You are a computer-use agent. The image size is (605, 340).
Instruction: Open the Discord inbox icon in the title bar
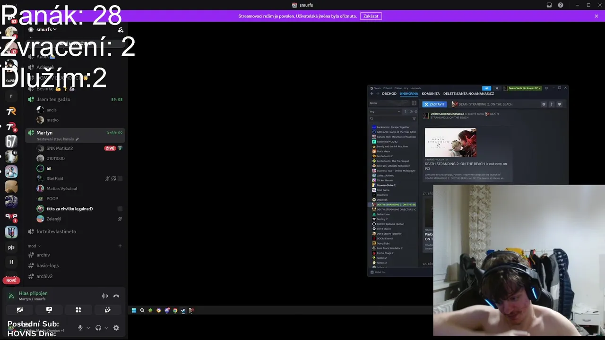tap(549, 5)
